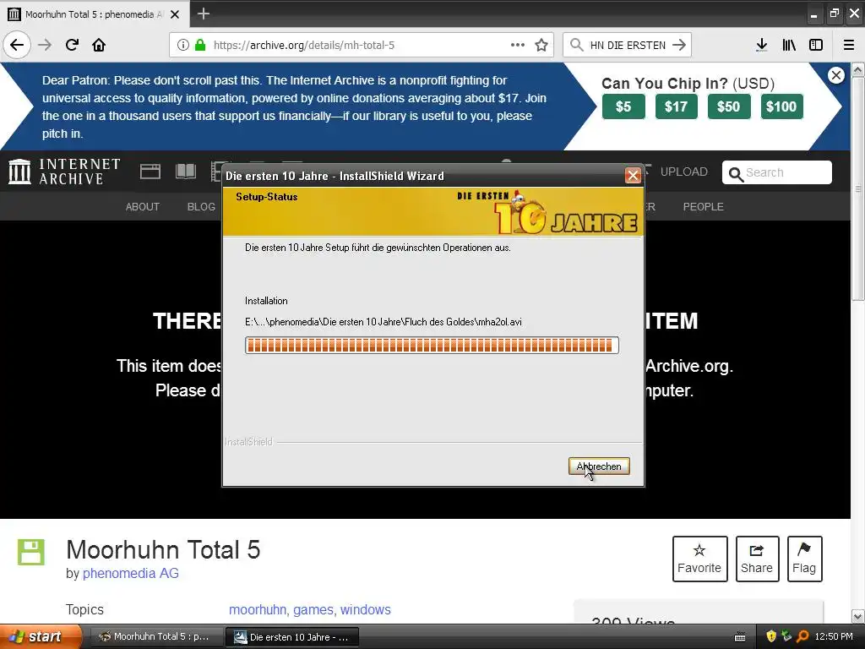Open the Texts book icon in navigation
The width and height of the screenshot is (865, 649).
pyautogui.click(x=186, y=172)
